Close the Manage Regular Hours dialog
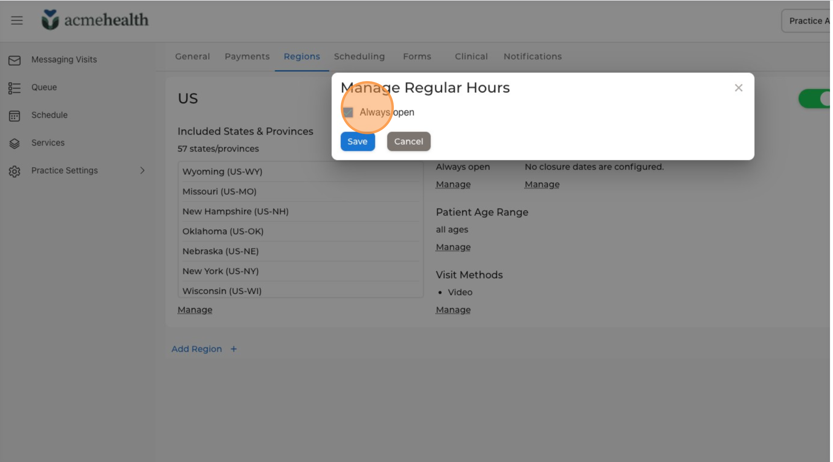833x462 pixels. pos(738,88)
